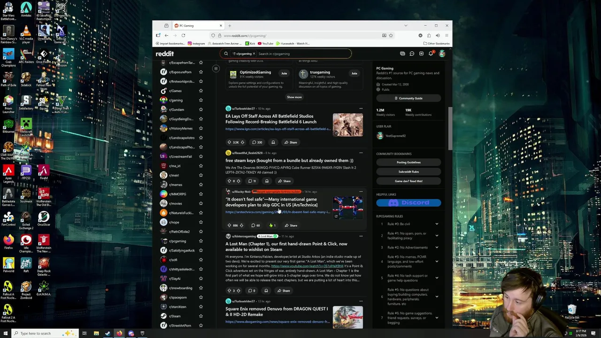Image resolution: width=601 pixels, height=338 pixels.
Task: Open Game dev? Read this! bookmark
Action: coord(408,181)
